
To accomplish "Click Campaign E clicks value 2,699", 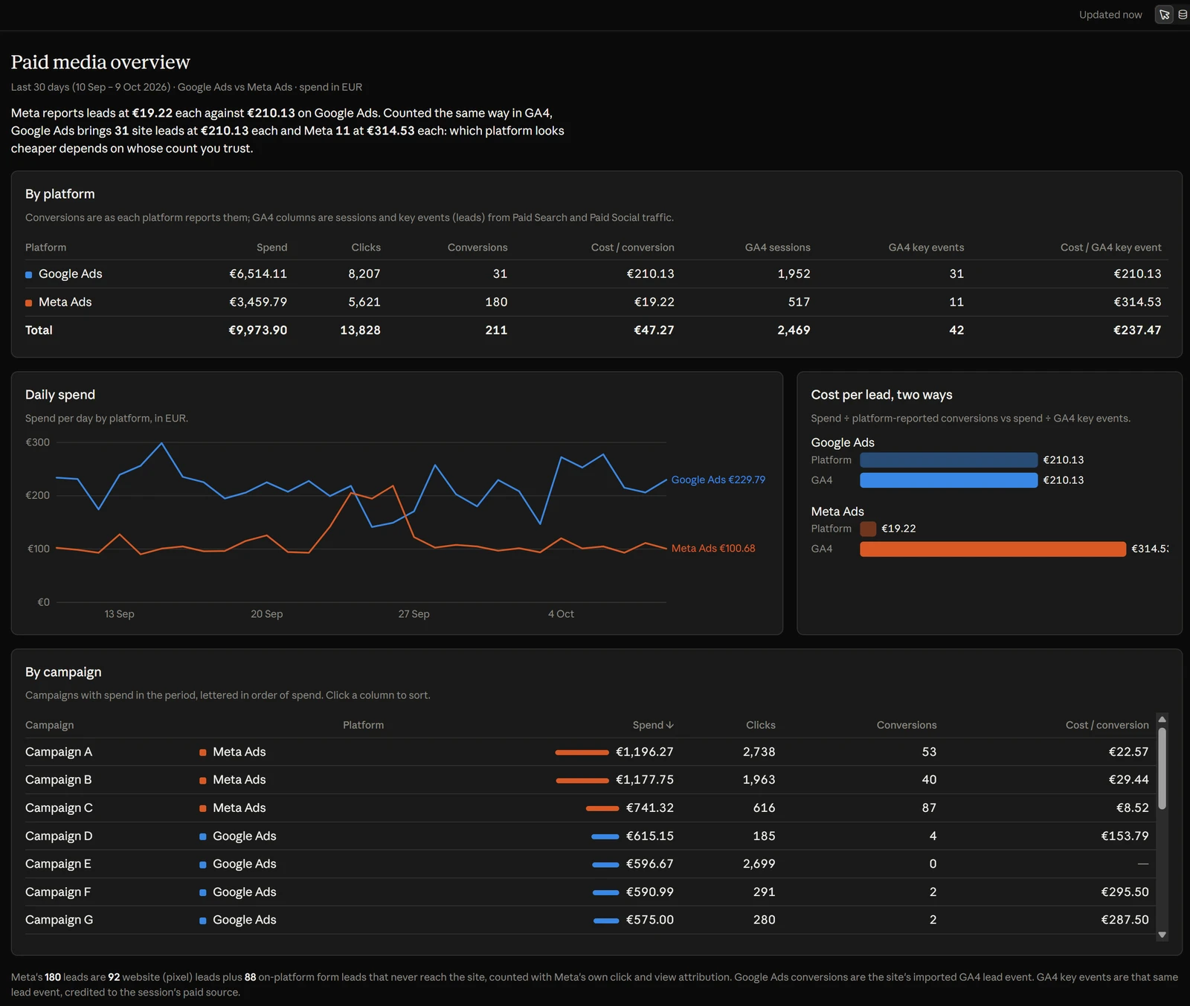I will pyautogui.click(x=759, y=864).
